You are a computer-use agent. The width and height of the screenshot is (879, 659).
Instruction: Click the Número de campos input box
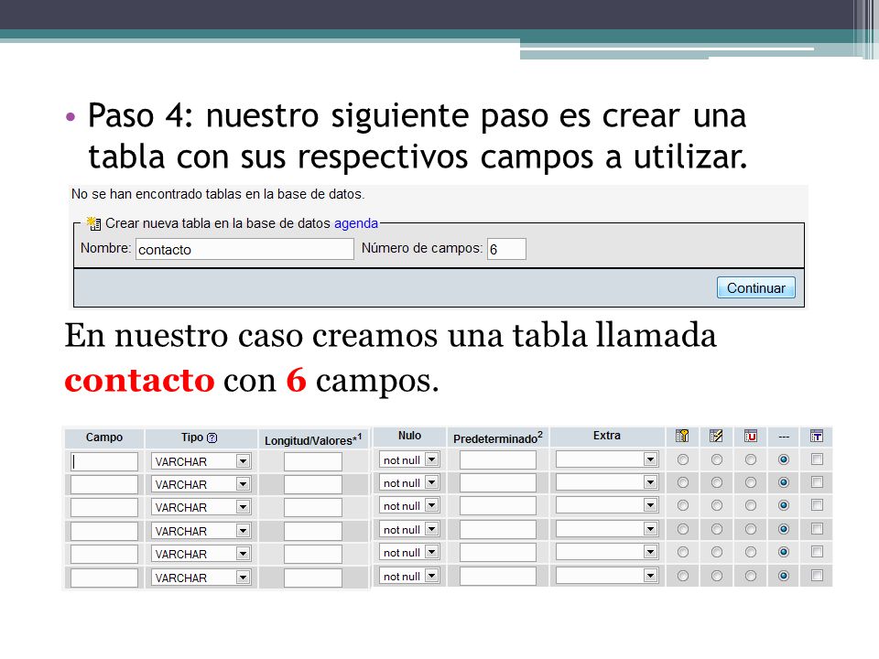point(506,249)
